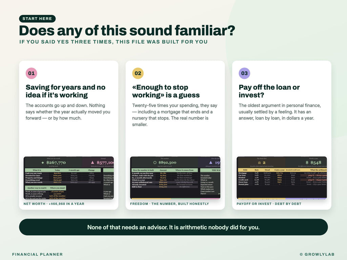Screen dimensions: 347x260
Task: Open the Payoff or Invest spreadsheet thumbnail
Action: coord(282,178)
